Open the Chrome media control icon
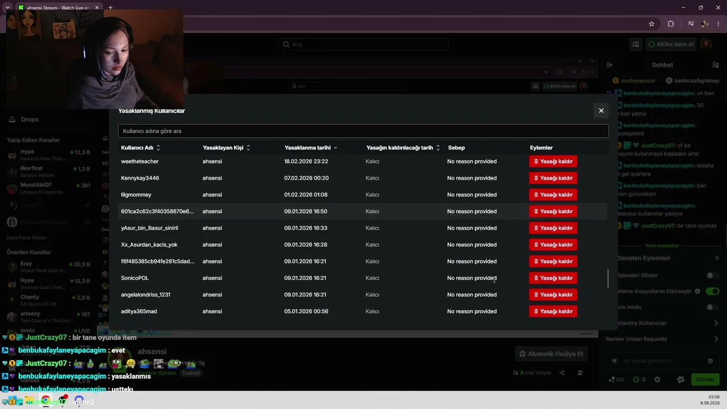 click(x=691, y=24)
